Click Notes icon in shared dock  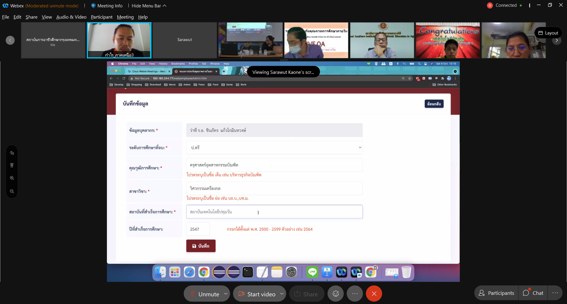277,272
